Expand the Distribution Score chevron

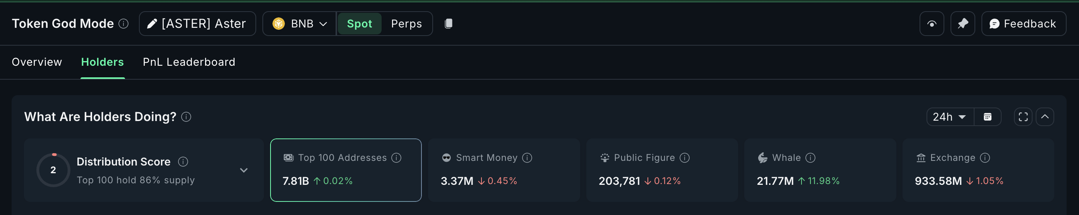244,170
